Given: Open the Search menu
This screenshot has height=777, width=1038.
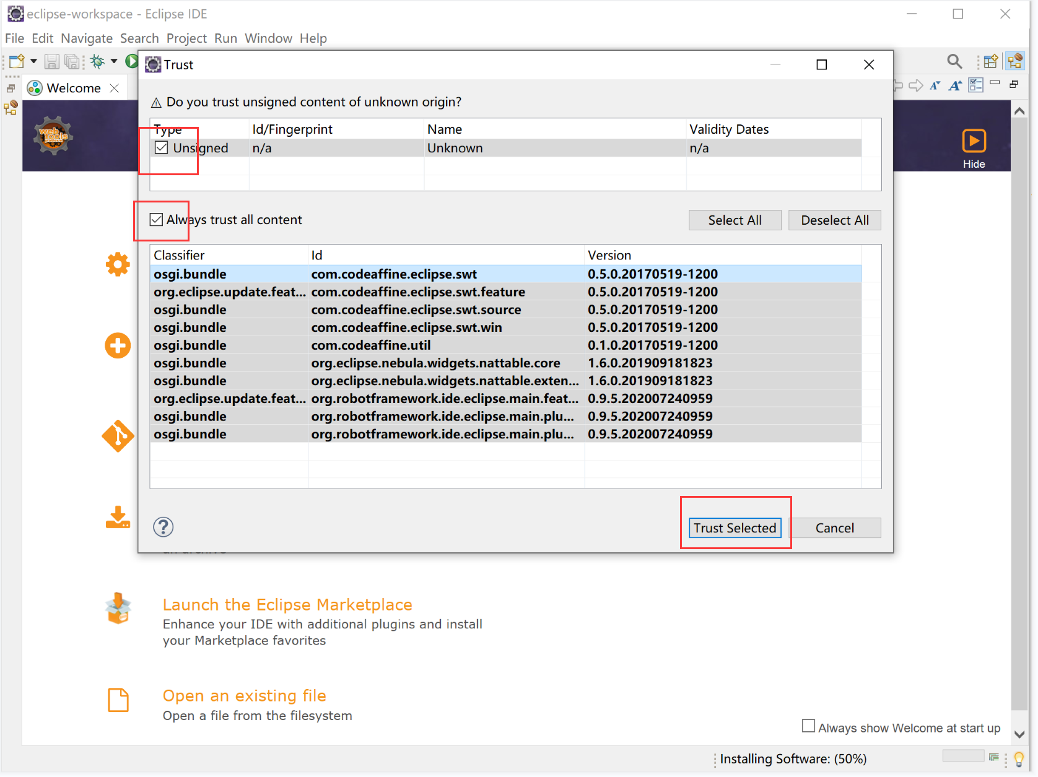Looking at the screenshot, I should pyautogui.click(x=139, y=38).
